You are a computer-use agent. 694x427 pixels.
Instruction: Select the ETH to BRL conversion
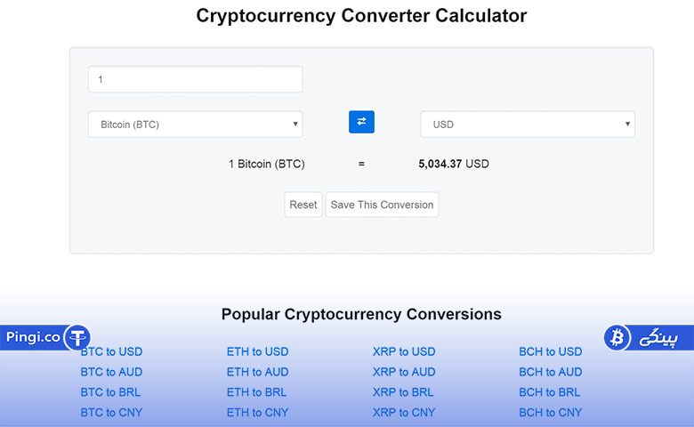point(257,392)
